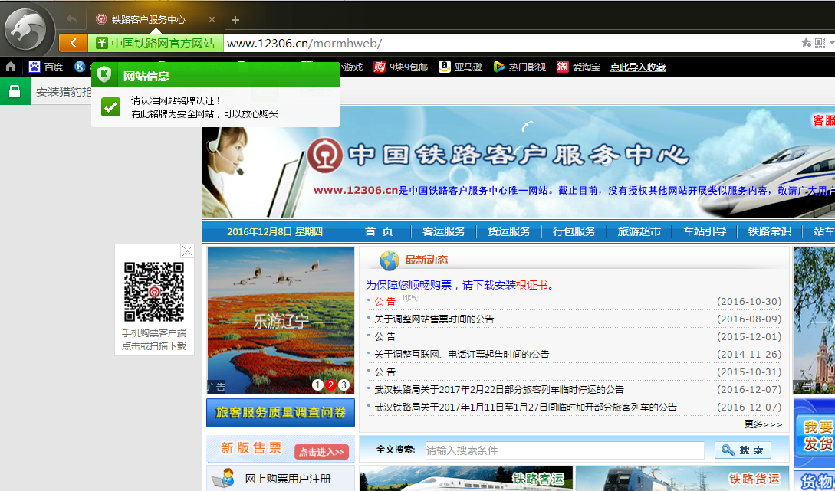Image resolution: width=835 pixels, height=491 pixels.
Task: Click the Home icon on bookmarks bar
Action: [9, 67]
